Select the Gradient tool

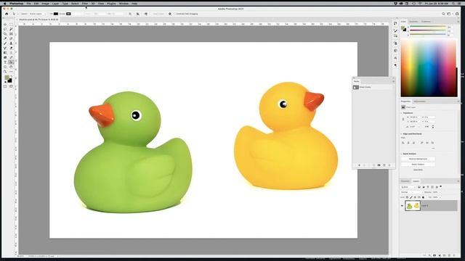click(5, 53)
